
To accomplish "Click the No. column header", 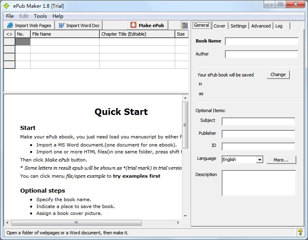I will 23,34.
